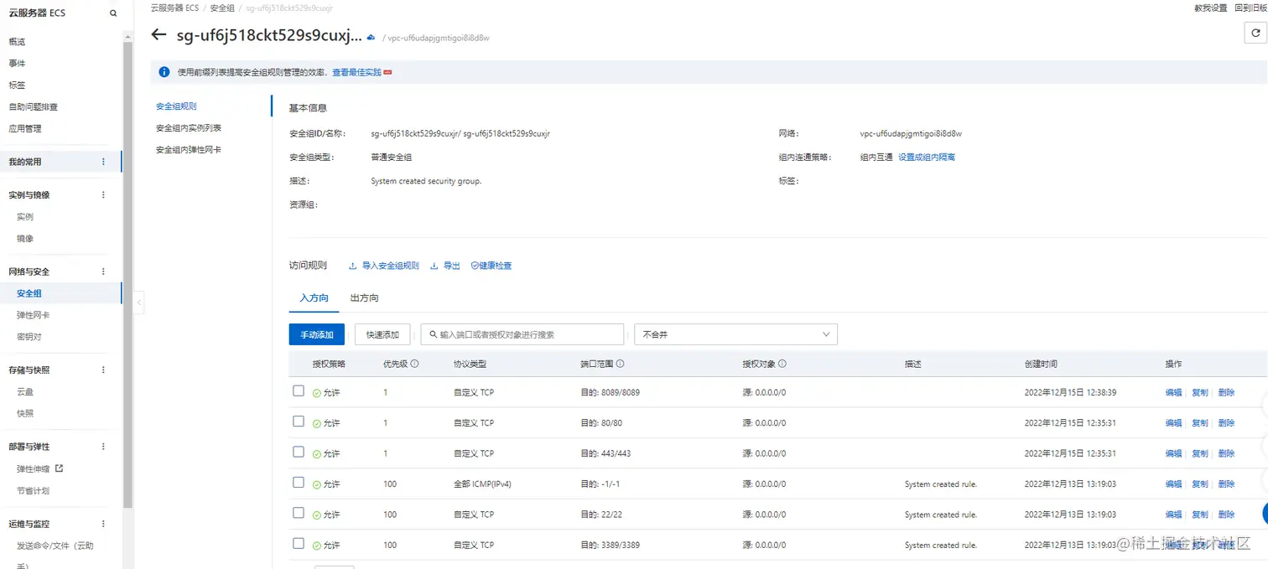This screenshot has width=1268, height=569.
Task: Click the vpc-uf6udapjgmtigoi8i8d8w value beside 网络
Action: click(911, 133)
